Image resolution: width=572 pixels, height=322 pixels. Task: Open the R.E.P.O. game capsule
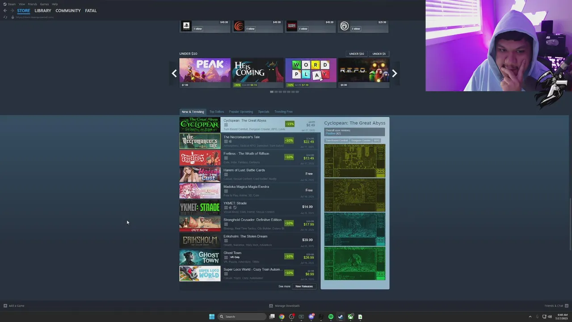pos(364,73)
